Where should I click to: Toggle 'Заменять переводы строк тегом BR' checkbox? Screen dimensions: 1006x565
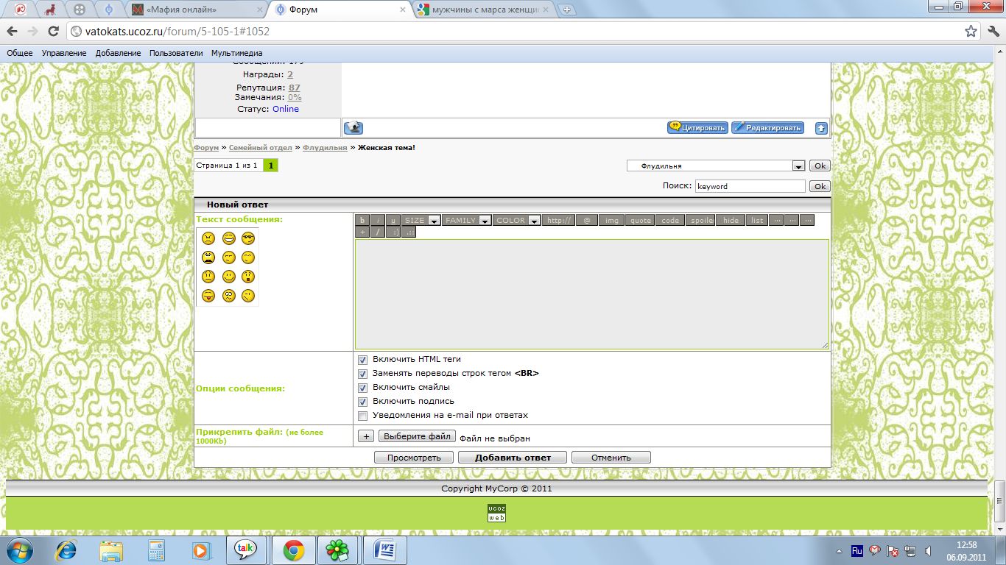pos(362,374)
